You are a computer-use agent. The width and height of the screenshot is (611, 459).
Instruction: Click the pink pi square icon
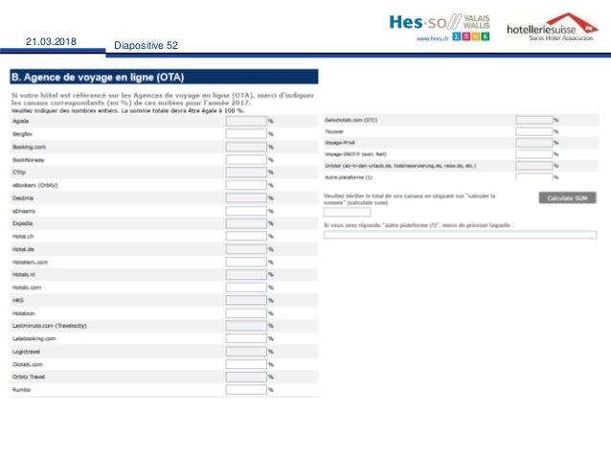(466, 36)
